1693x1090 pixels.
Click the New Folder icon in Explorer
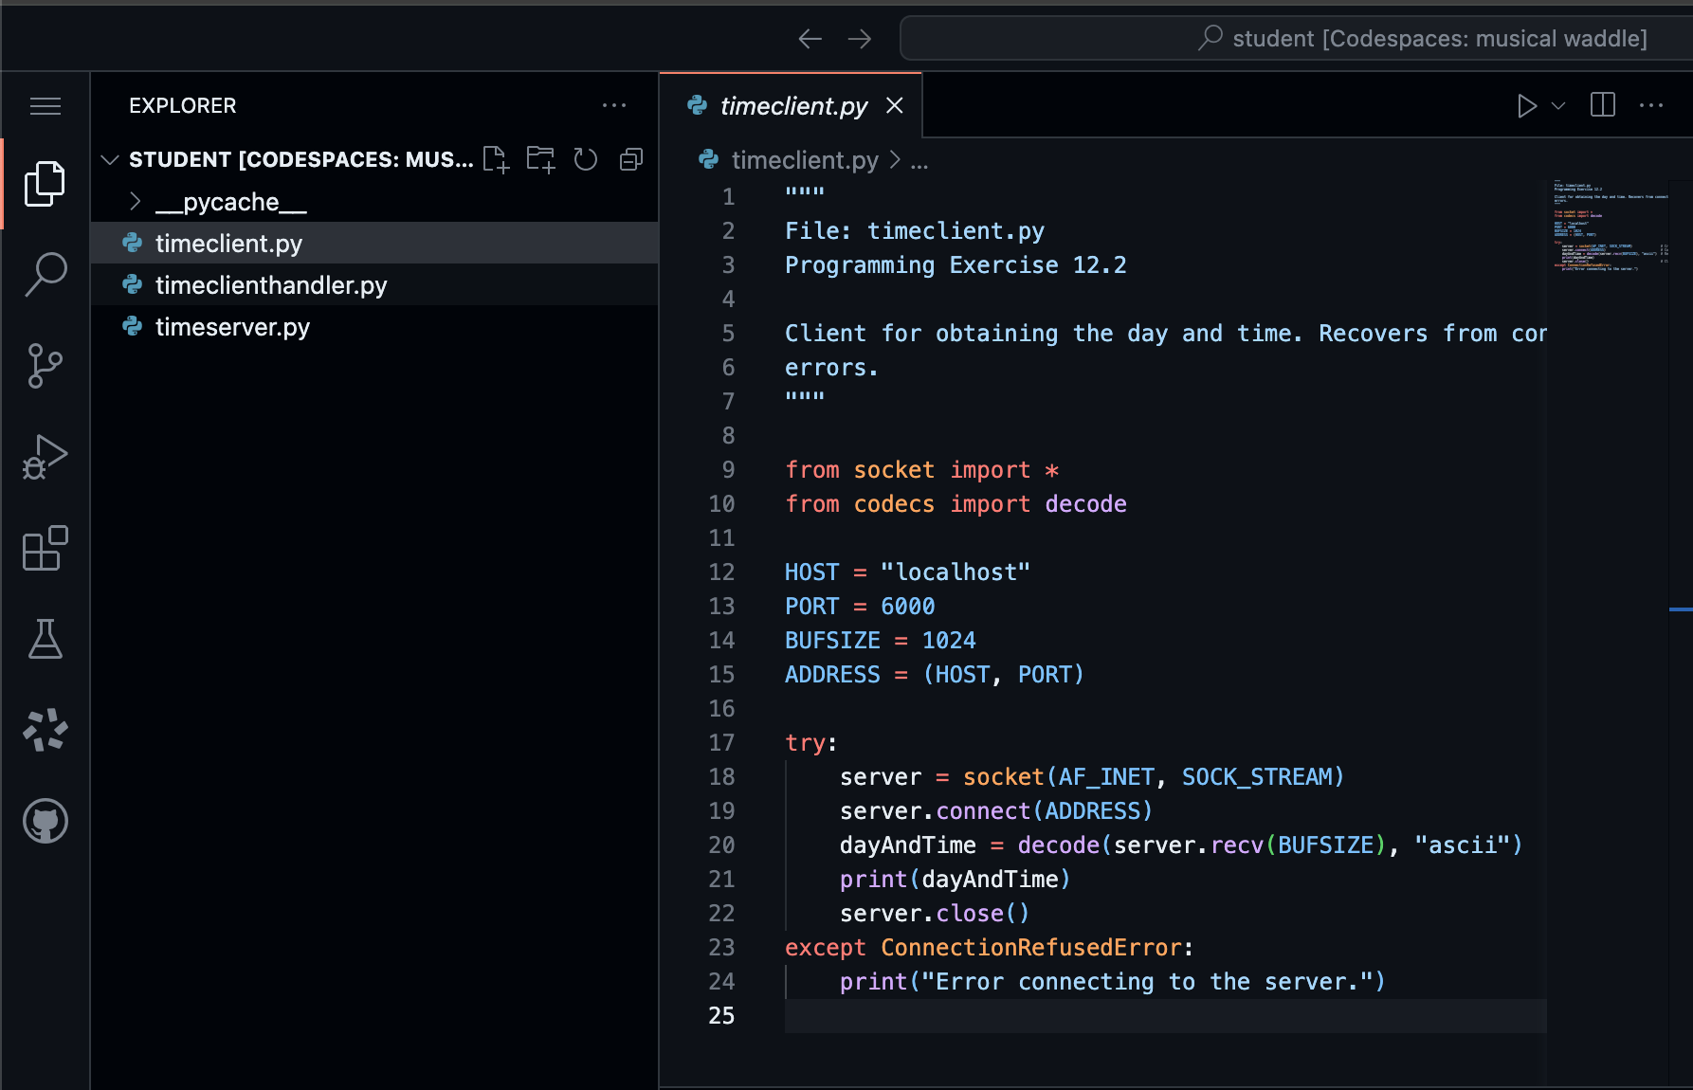tap(540, 159)
